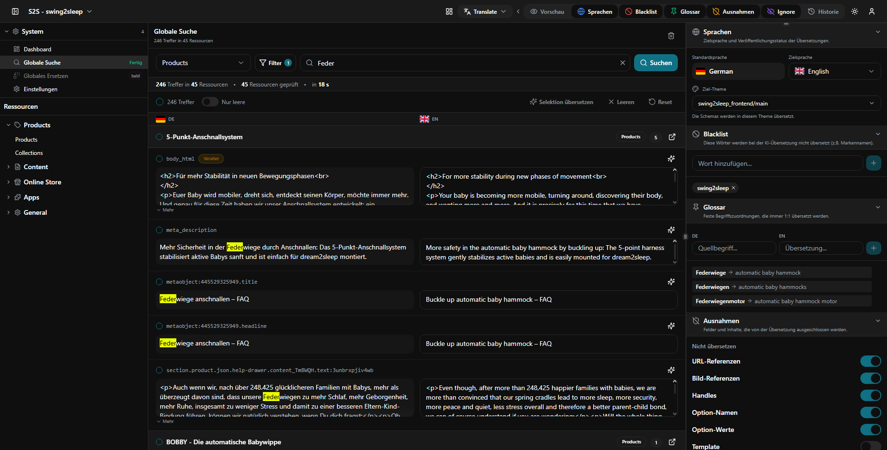Toggle the Nur leere switch
The height and width of the screenshot is (450, 887).
210,102
